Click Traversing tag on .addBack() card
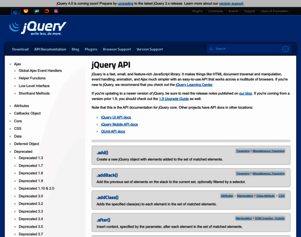Viewport: 301px width, 237px height. point(243,173)
